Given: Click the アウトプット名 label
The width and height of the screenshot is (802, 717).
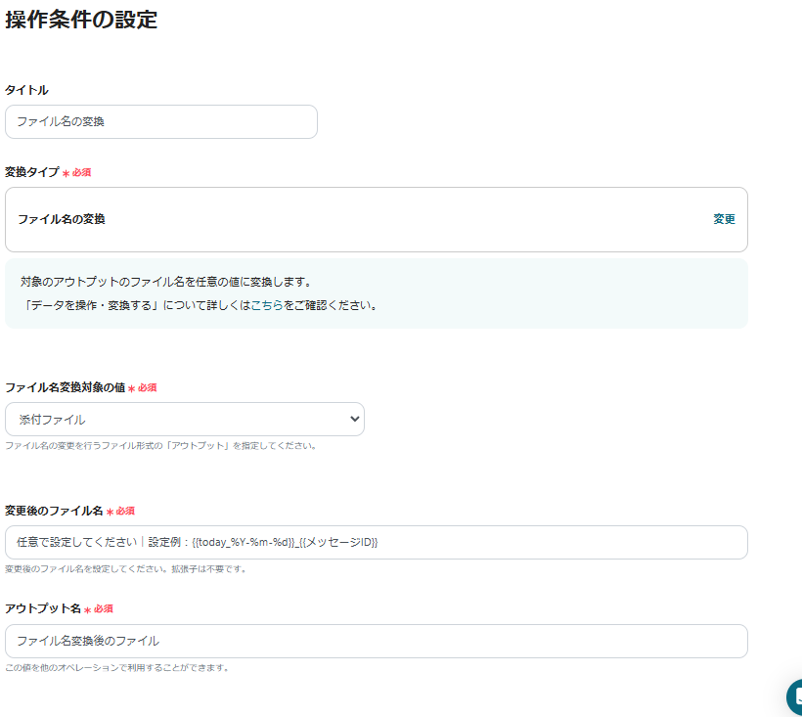Looking at the screenshot, I should coord(43,608).
